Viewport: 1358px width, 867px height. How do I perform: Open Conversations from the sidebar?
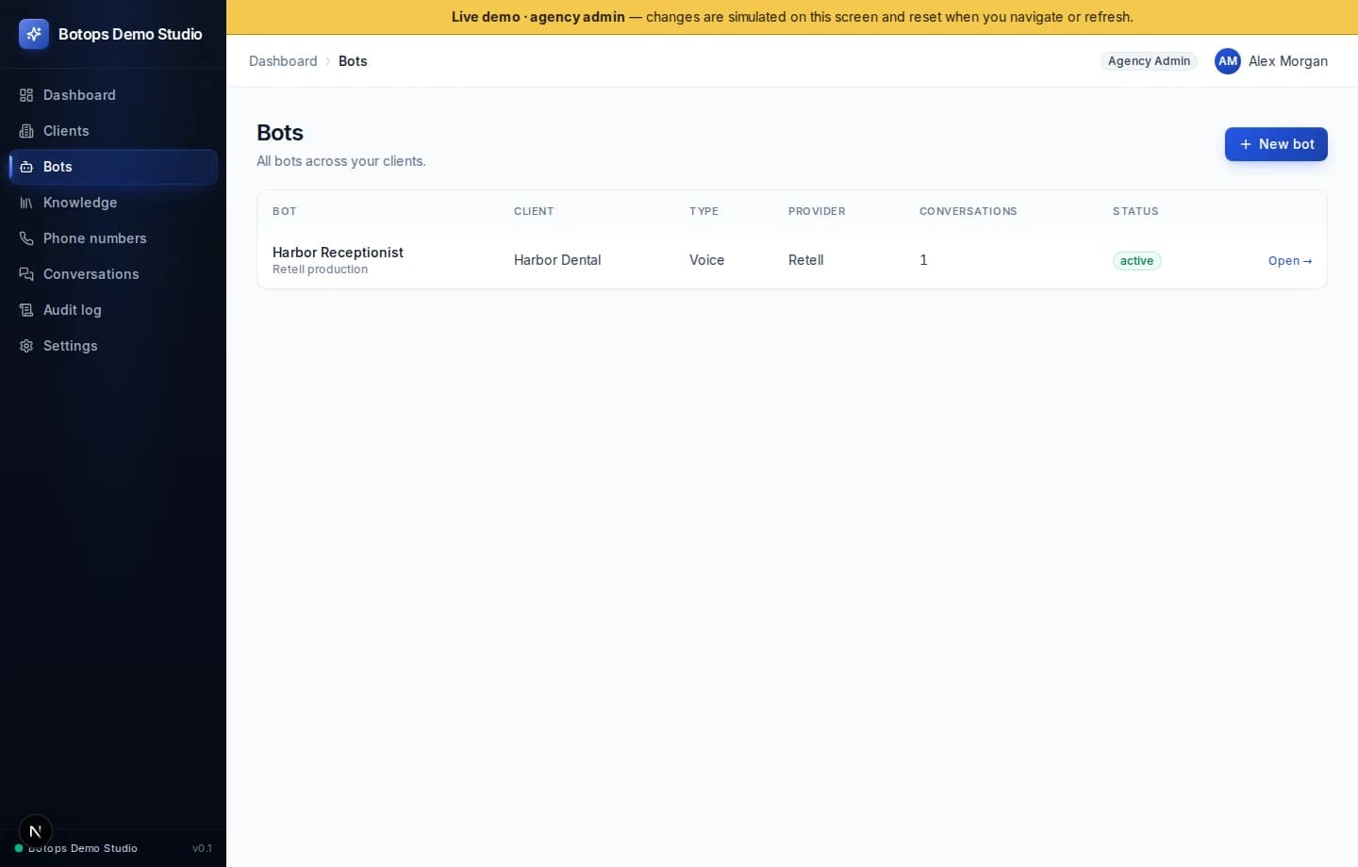click(x=113, y=274)
